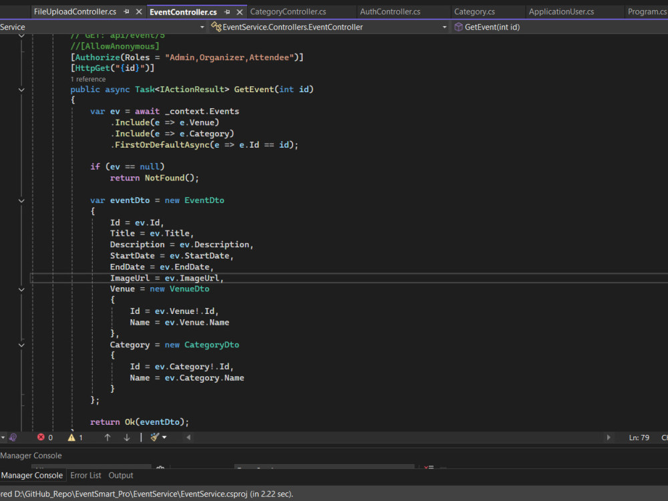Click the GetEvent method name
This screenshot has height=501, width=668.
click(x=254, y=90)
